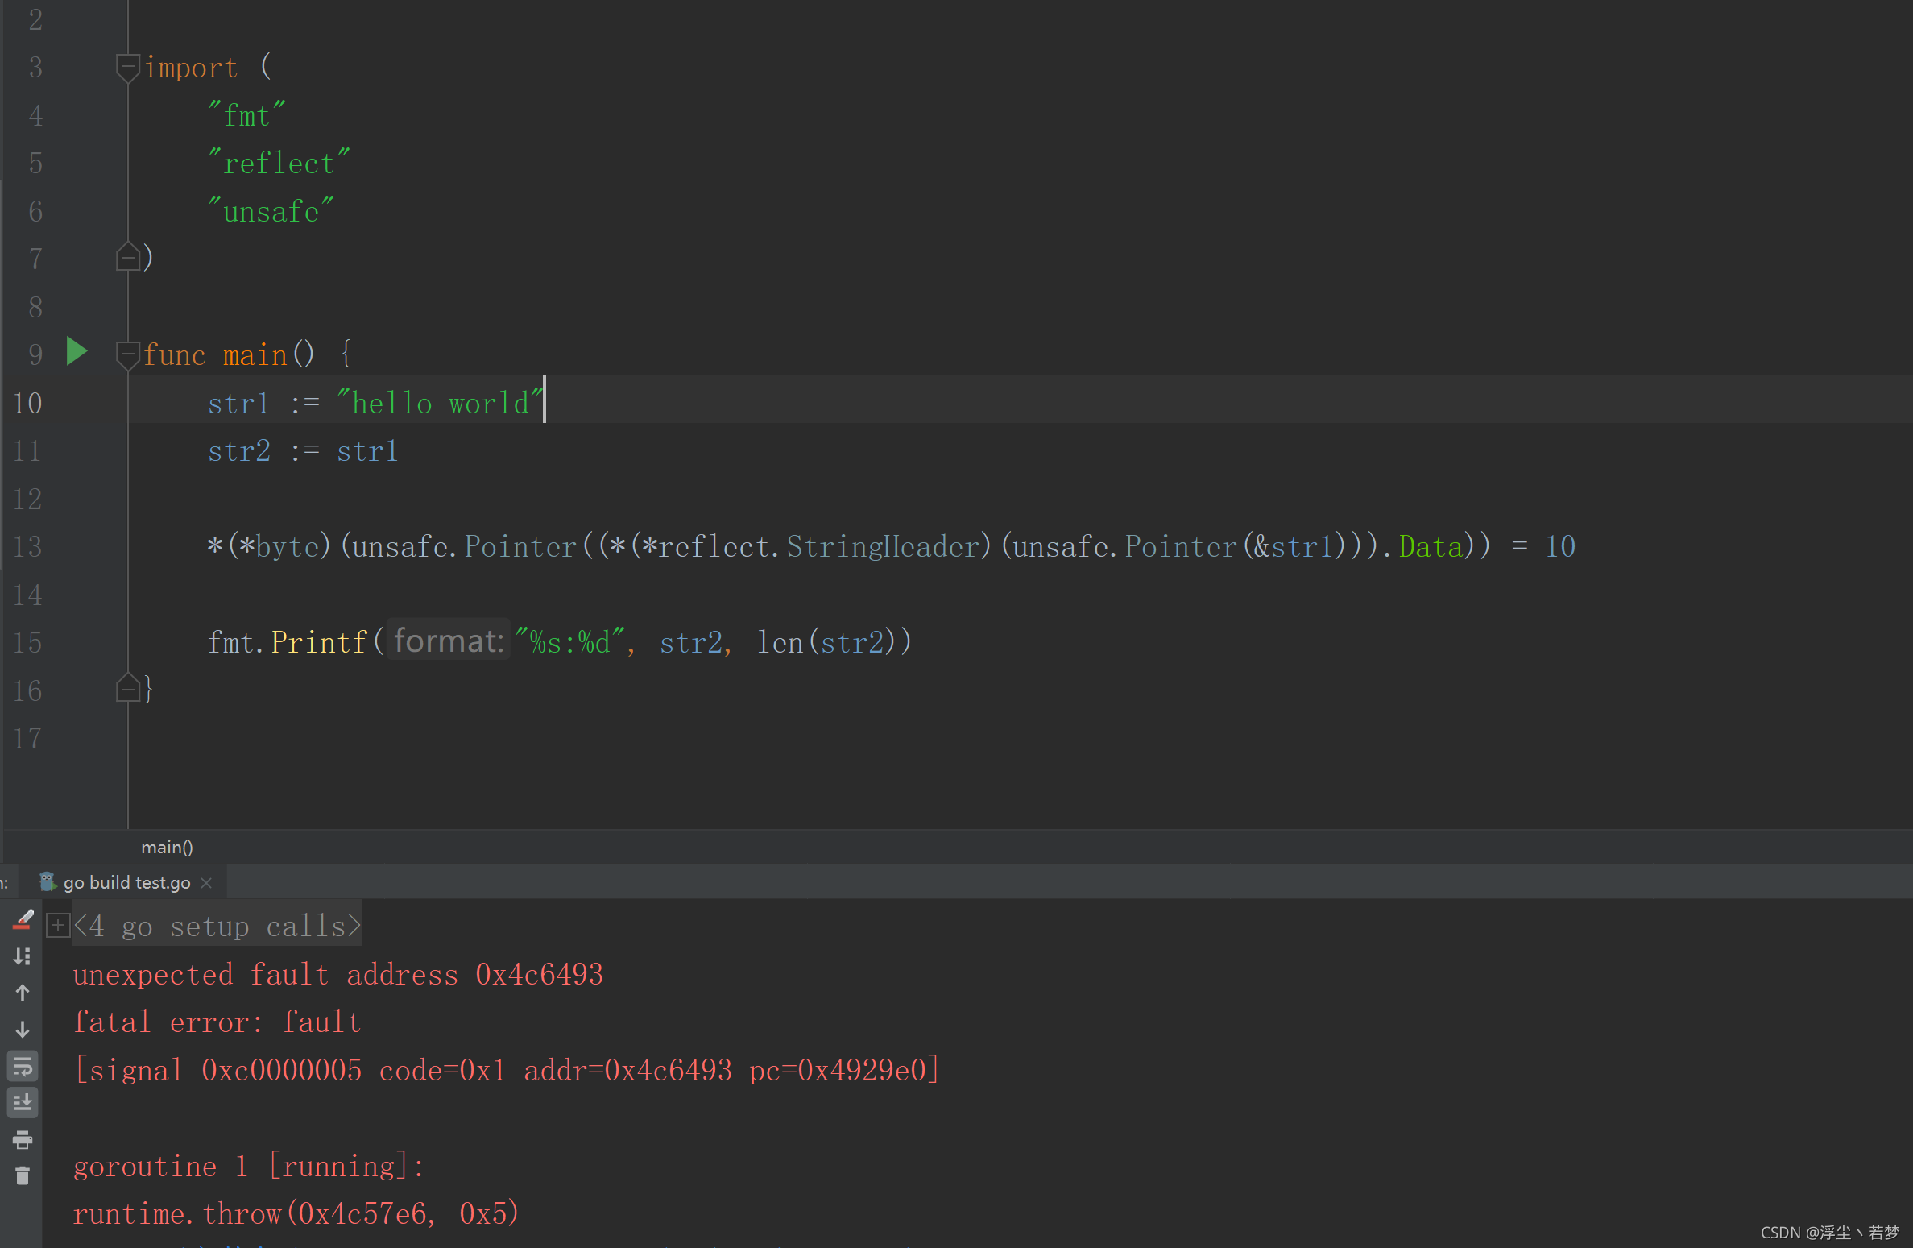
Task: Select the go build test.go tab
Action: [126, 882]
